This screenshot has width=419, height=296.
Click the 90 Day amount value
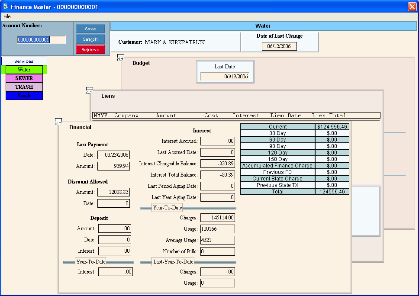pos(332,146)
